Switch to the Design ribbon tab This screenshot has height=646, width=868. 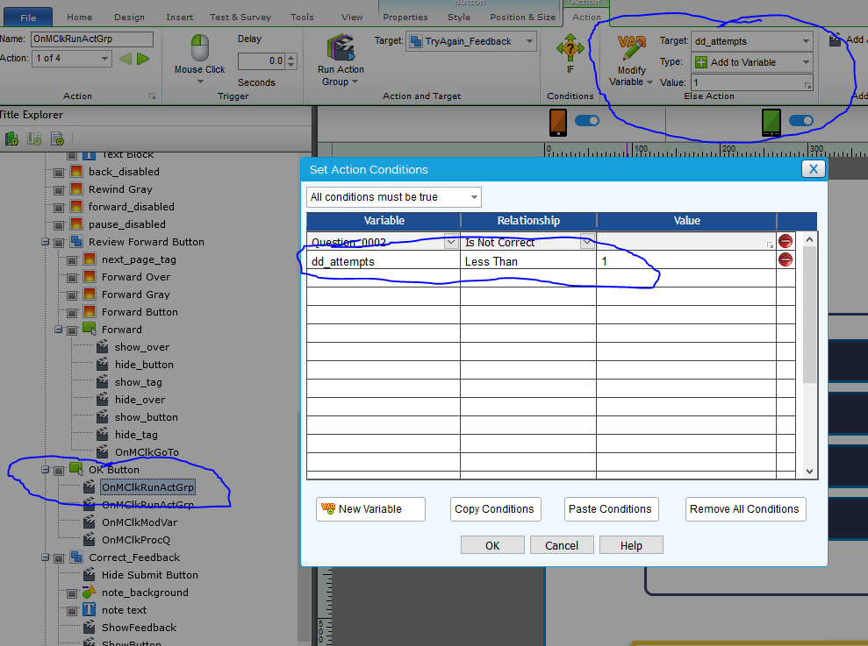(x=130, y=18)
